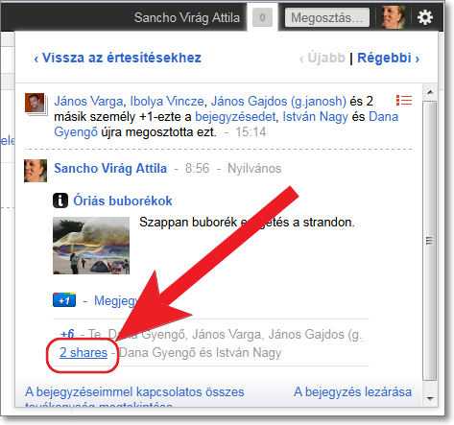This screenshot has height=425, width=454.
Task: Click the Megosztás... share box
Action: pyautogui.click(x=327, y=17)
